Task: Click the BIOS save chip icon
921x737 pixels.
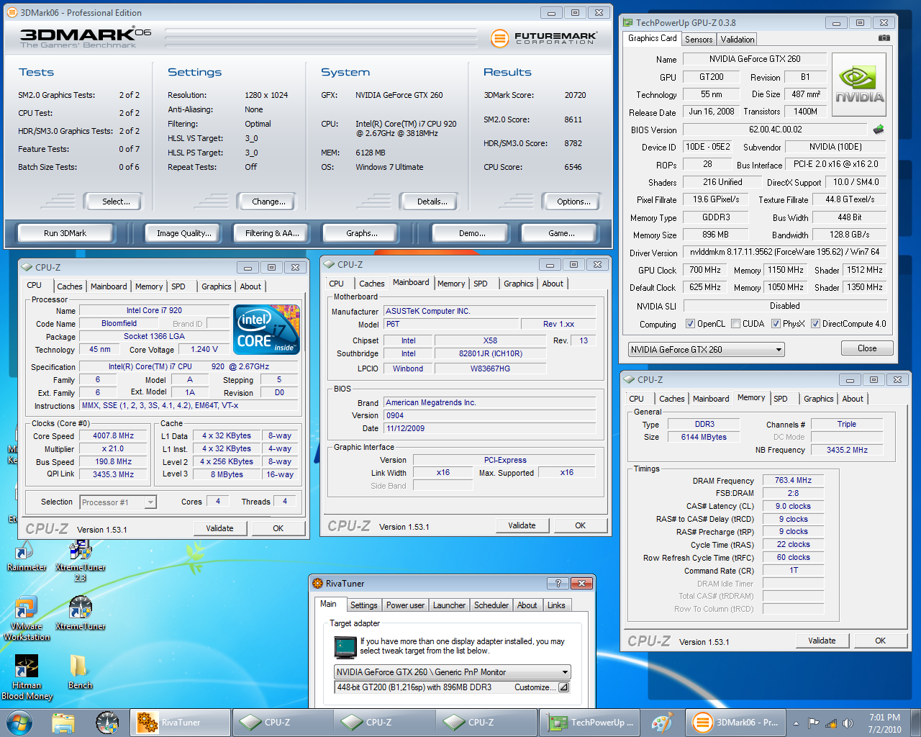Action: [x=879, y=130]
